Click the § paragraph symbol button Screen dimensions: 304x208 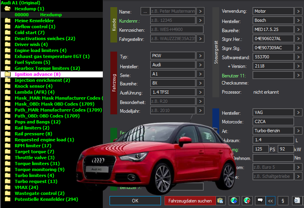[x=283, y=201]
